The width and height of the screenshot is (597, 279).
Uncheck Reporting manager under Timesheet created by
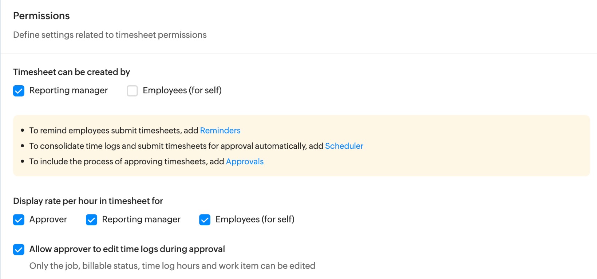coord(19,91)
